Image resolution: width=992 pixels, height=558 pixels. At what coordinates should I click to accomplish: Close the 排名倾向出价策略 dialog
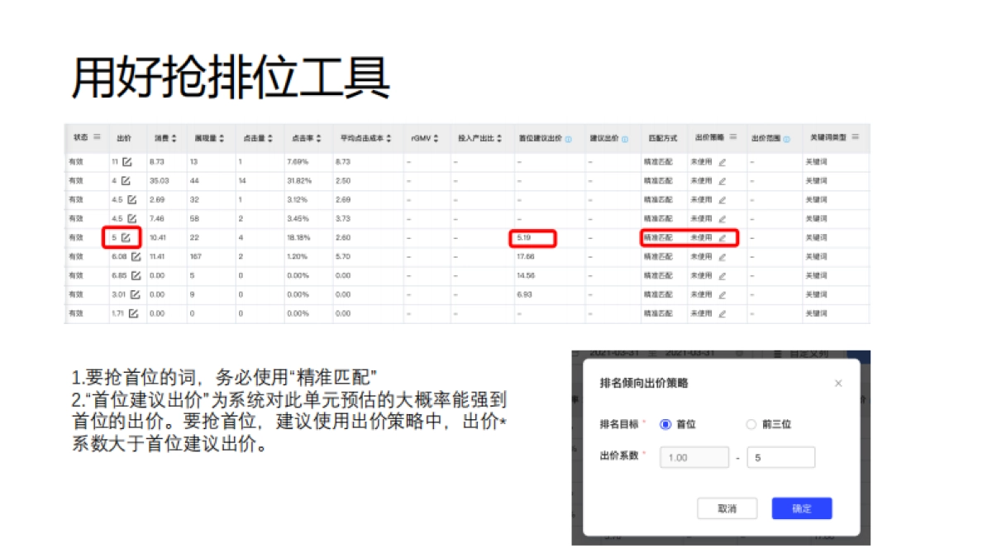tap(838, 383)
